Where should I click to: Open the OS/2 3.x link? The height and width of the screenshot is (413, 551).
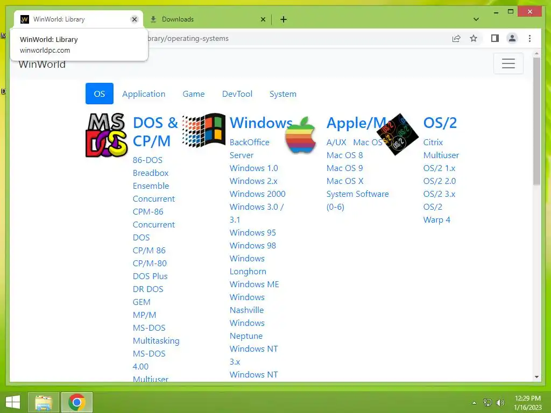point(439,194)
